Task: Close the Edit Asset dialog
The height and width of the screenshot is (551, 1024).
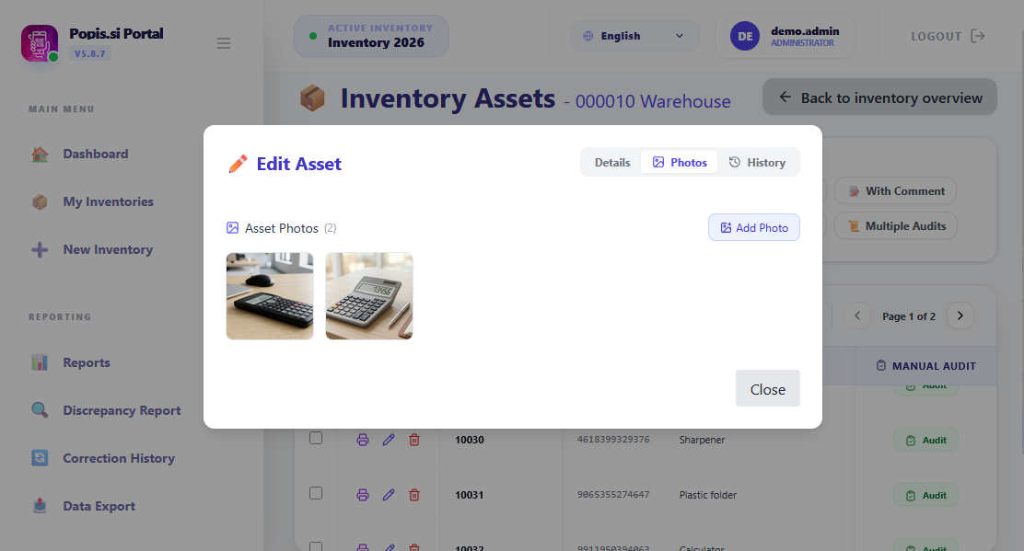Action: (767, 388)
